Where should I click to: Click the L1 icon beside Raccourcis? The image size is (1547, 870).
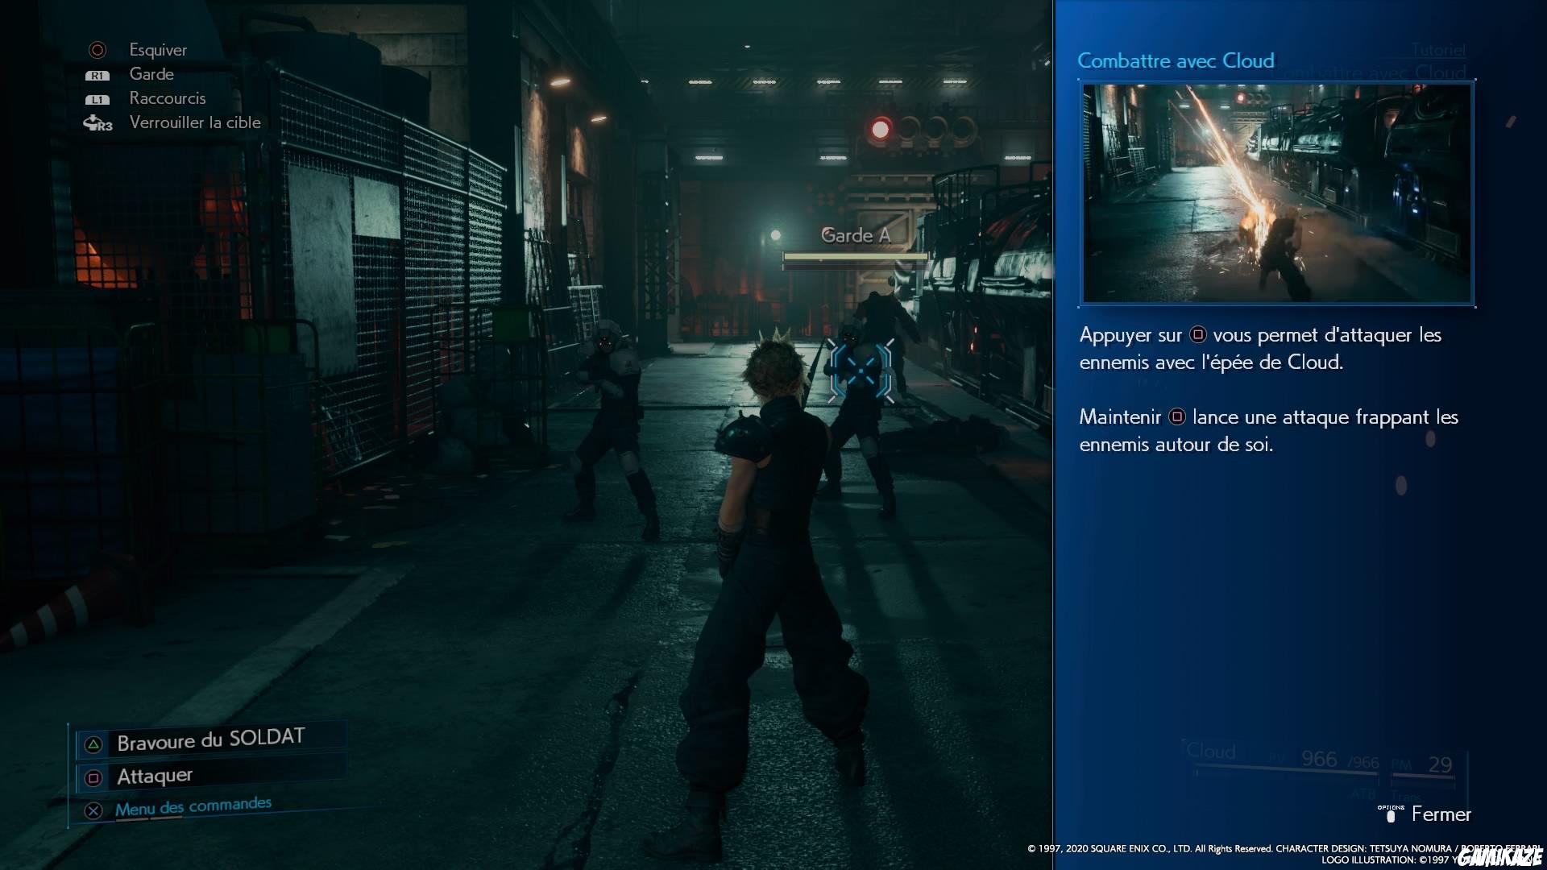click(97, 100)
